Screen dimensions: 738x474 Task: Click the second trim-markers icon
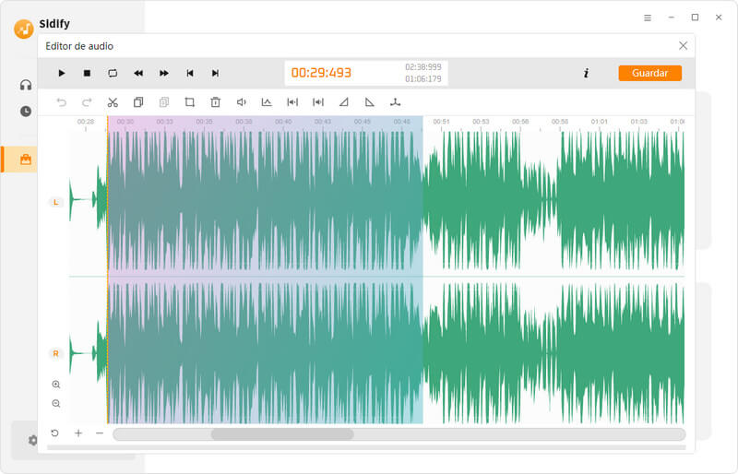318,102
